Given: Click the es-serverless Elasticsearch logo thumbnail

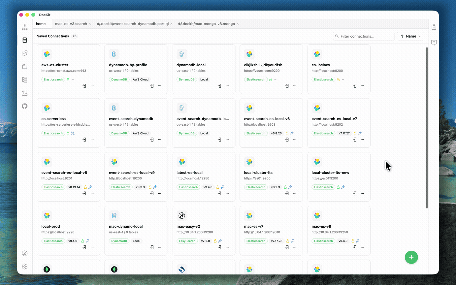Looking at the screenshot, I should click(x=47, y=108).
